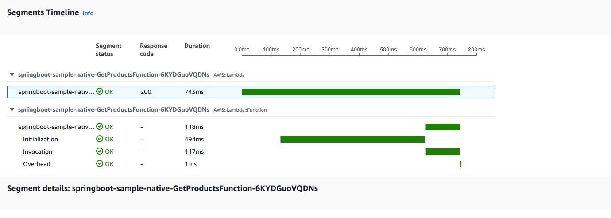611x218 pixels.
Task: Select the Invocation subsegment row
Action: (251, 152)
